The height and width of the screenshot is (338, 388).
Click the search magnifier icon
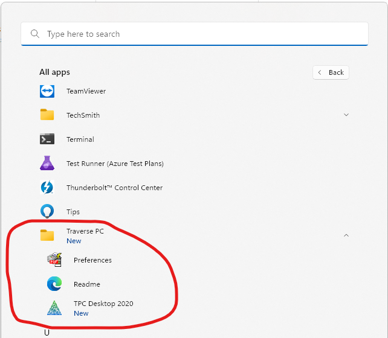coord(35,34)
